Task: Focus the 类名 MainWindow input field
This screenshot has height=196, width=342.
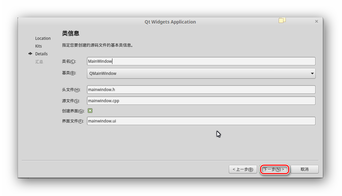Action: click(x=201, y=61)
